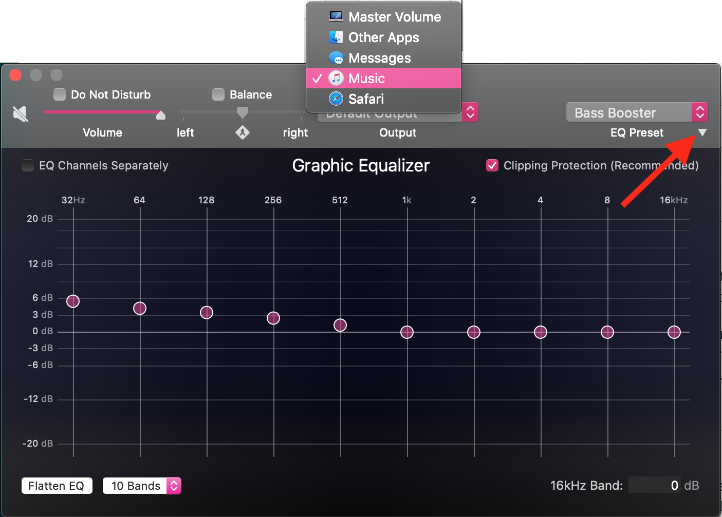Click the balance center diamond icon
Viewport: 722px width, 517px height.
[x=242, y=132]
